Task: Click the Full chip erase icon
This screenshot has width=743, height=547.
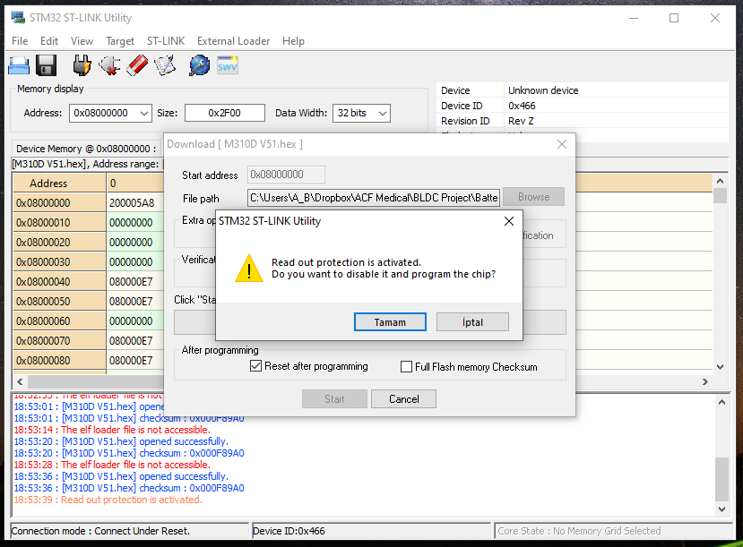Action: tap(137, 65)
